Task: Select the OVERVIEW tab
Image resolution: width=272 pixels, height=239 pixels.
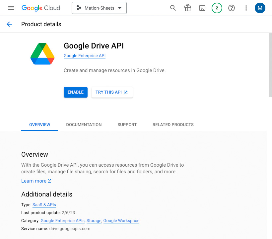Action: 39,124
